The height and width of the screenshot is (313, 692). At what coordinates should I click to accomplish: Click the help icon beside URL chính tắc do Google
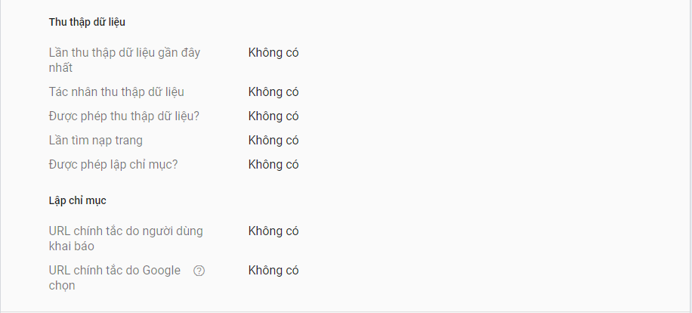199,271
